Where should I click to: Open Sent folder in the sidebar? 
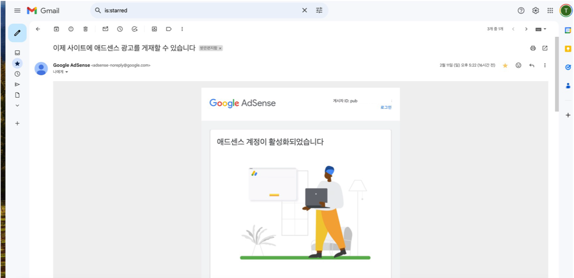pyautogui.click(x=17, y=84)
